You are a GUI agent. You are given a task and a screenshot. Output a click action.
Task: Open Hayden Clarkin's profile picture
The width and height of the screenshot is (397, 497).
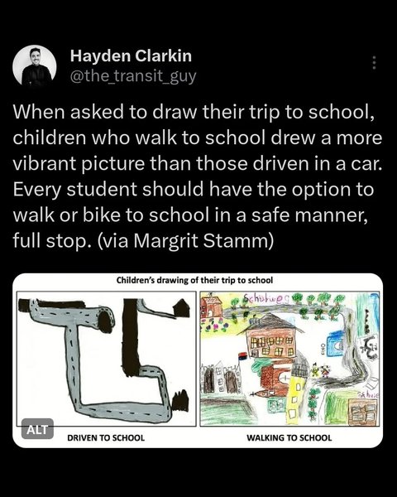coord(35,66)
